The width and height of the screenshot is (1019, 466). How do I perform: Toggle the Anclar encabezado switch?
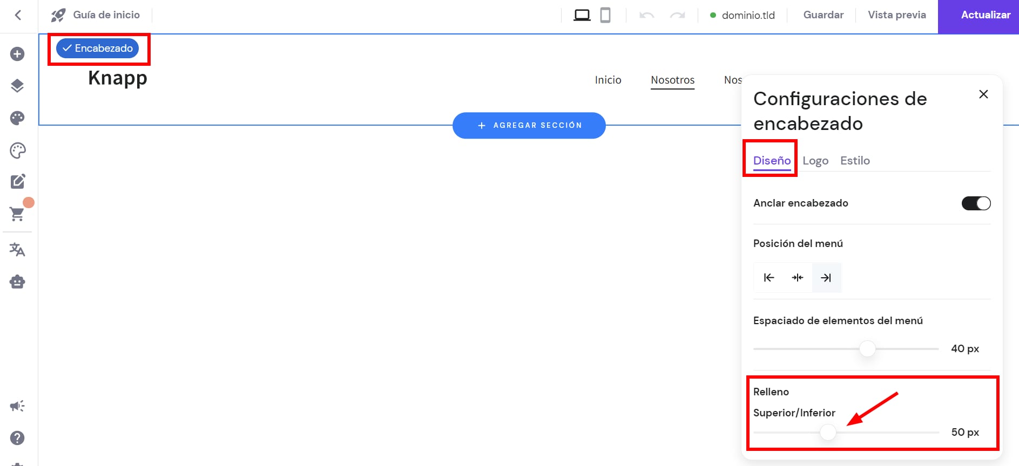pos(976,203)
